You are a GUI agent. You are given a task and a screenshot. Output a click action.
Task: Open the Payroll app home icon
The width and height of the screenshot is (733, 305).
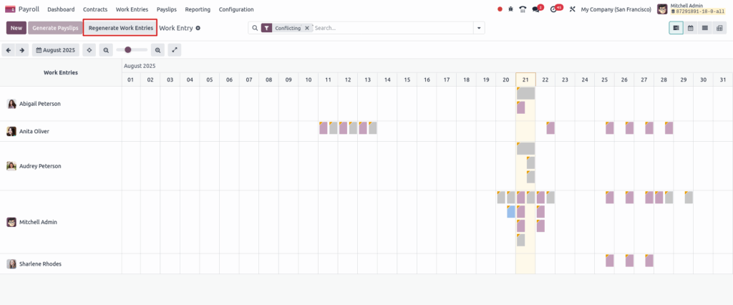10,9
